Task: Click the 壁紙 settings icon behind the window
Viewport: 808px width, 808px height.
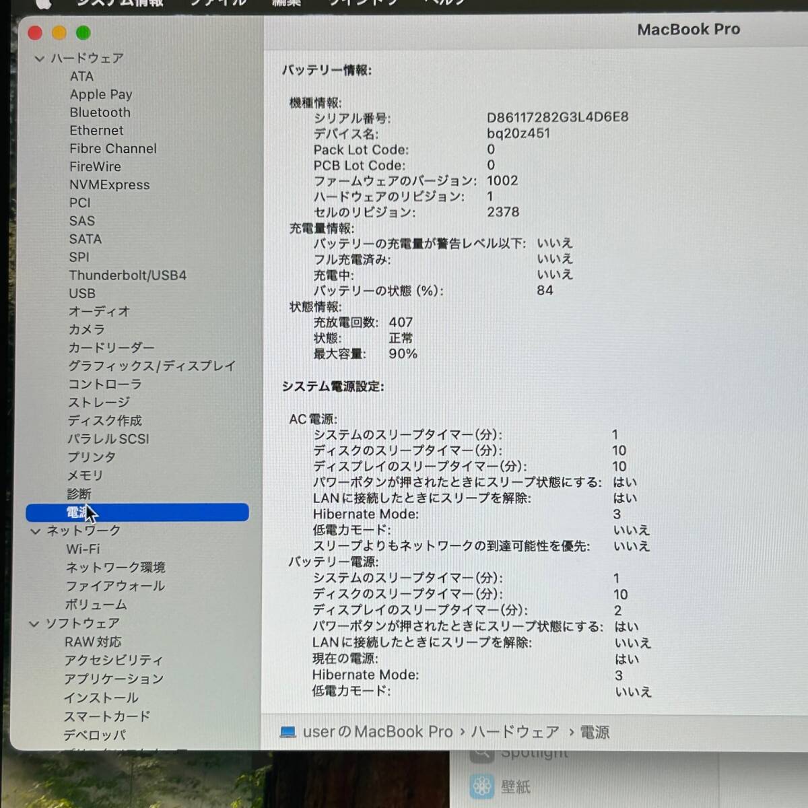Action: pyautogui.click(x=482, y=786)
